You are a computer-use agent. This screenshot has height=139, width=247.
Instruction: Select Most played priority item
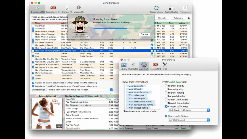135,89
